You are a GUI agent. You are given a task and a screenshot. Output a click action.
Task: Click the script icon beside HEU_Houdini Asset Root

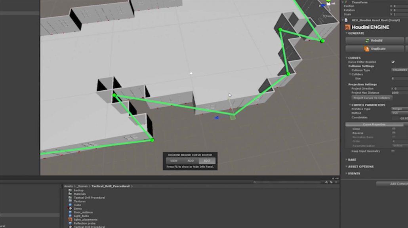pos(345,20)
